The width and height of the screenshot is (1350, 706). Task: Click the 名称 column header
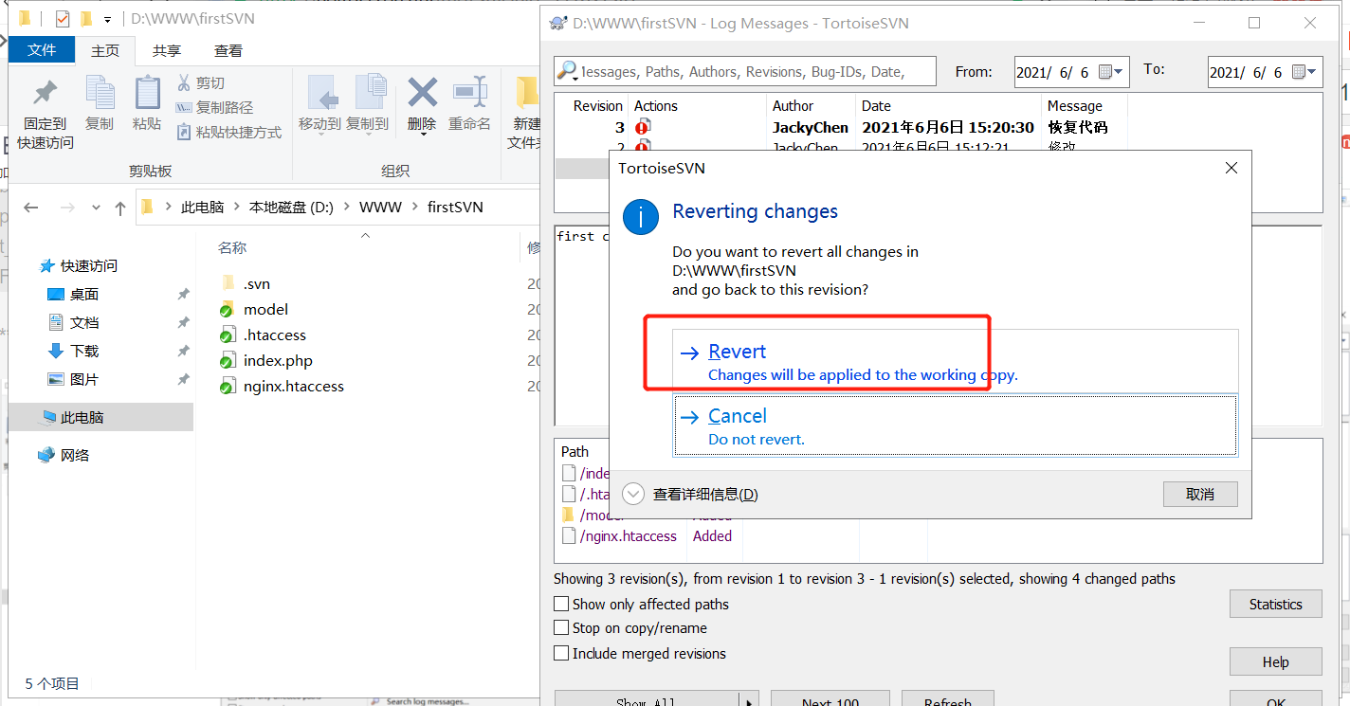tap(232, 247)
